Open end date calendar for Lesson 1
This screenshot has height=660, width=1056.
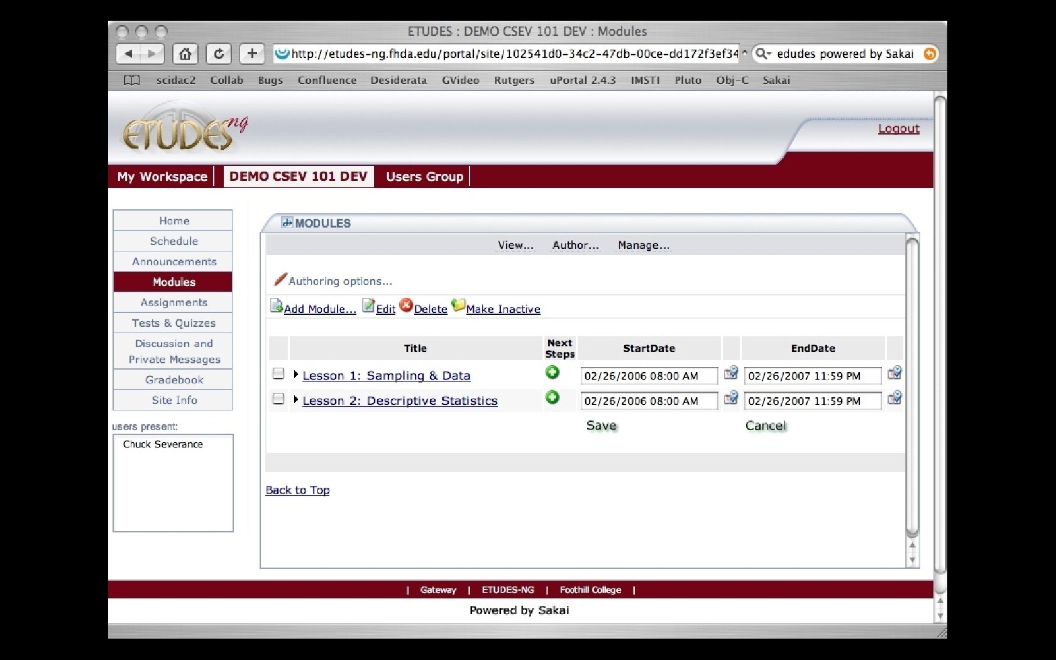coord(894,373)
